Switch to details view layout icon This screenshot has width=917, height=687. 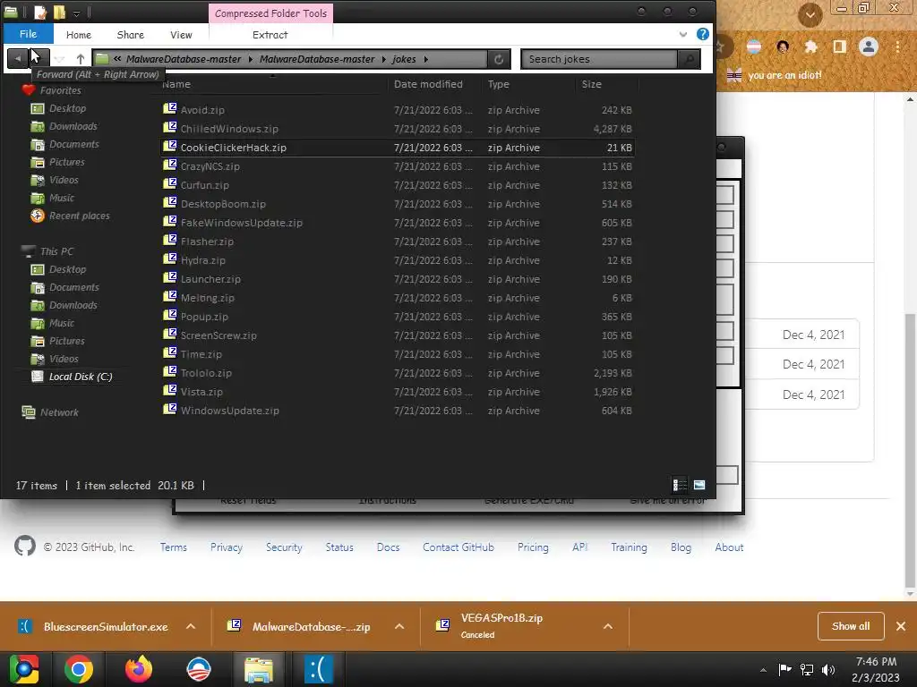point(680,485)
